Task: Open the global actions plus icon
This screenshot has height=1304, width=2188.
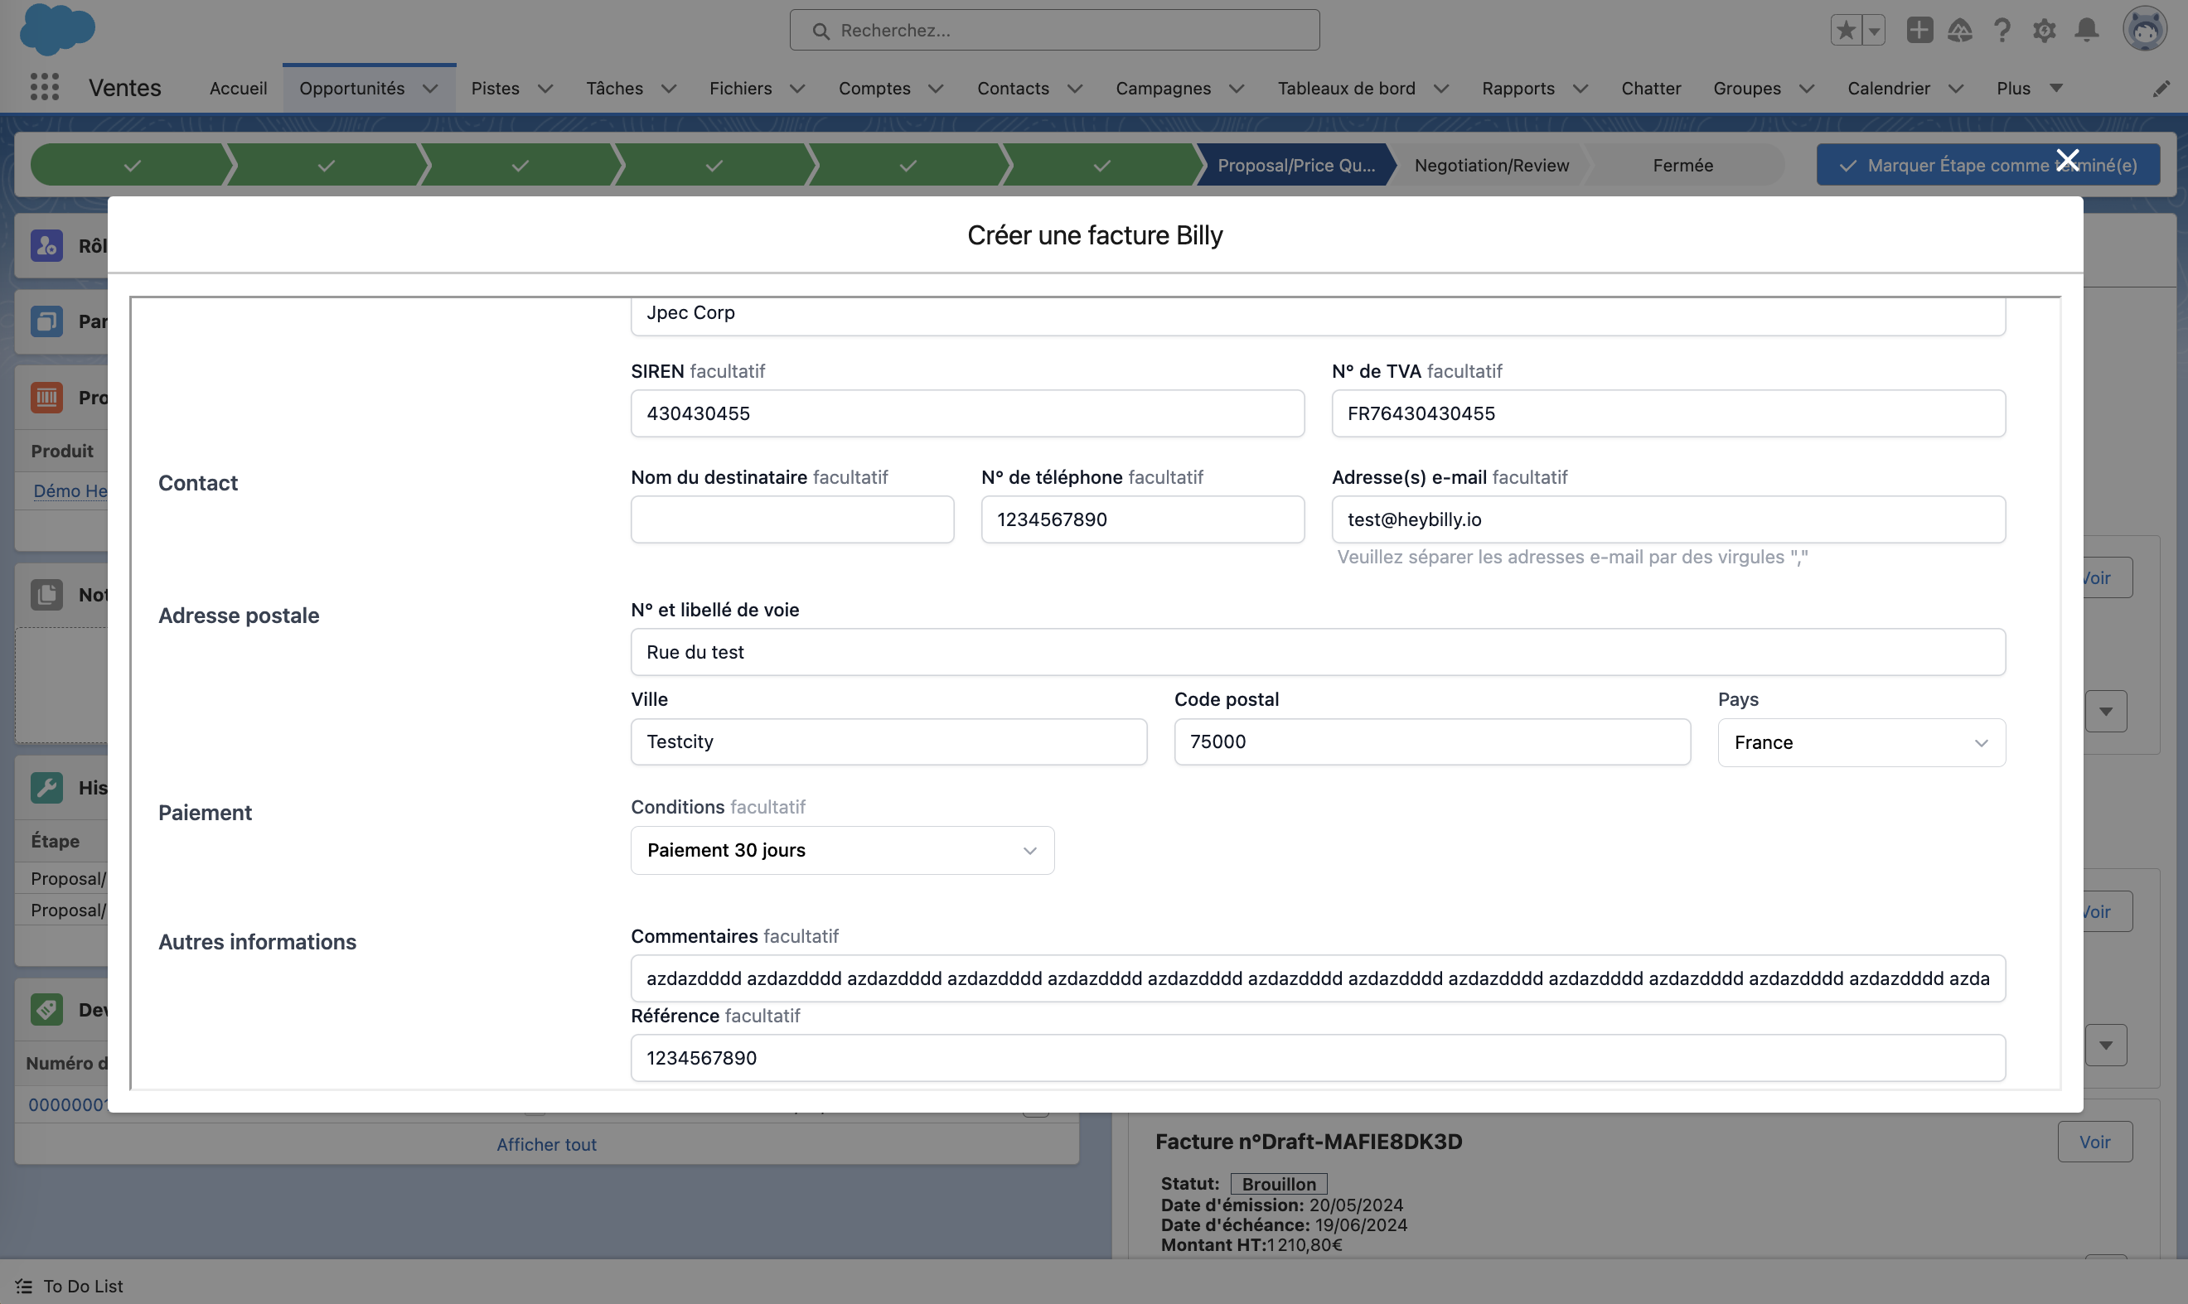Action: (1919, 30)
